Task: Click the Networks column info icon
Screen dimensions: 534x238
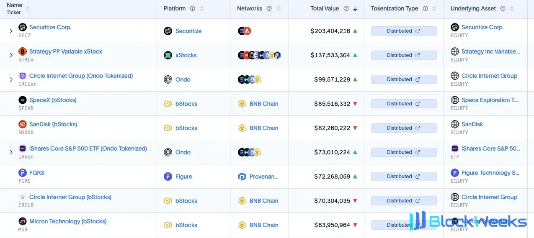Action: pos(269,8)
